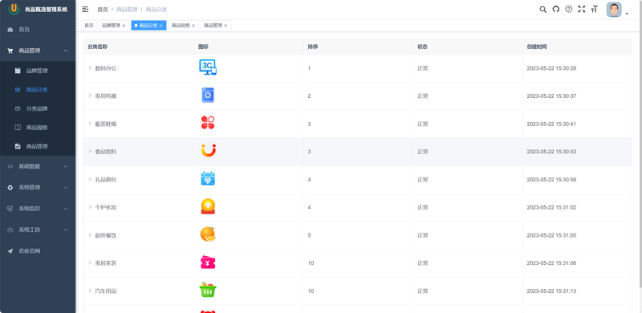Click the toolbox icon of 系统工具
Screen dimensions: 642x313
(10, 230)
